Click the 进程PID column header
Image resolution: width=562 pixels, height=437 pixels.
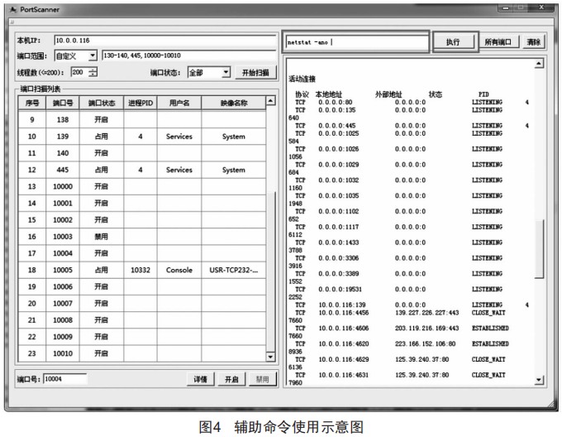(140, 103)
